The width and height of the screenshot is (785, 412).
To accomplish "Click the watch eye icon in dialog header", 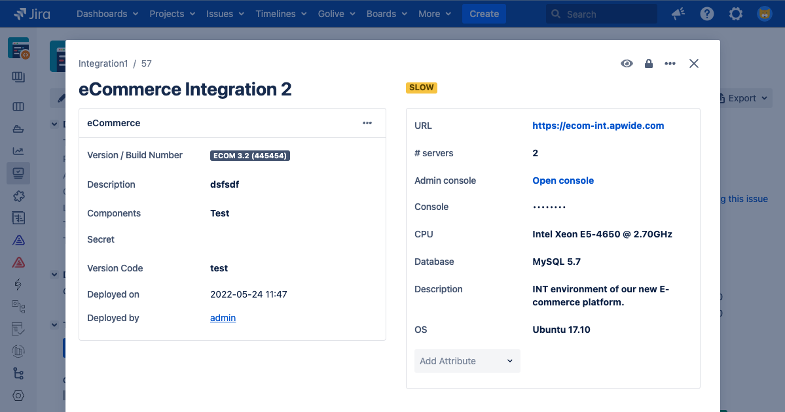I will (627, 63).
